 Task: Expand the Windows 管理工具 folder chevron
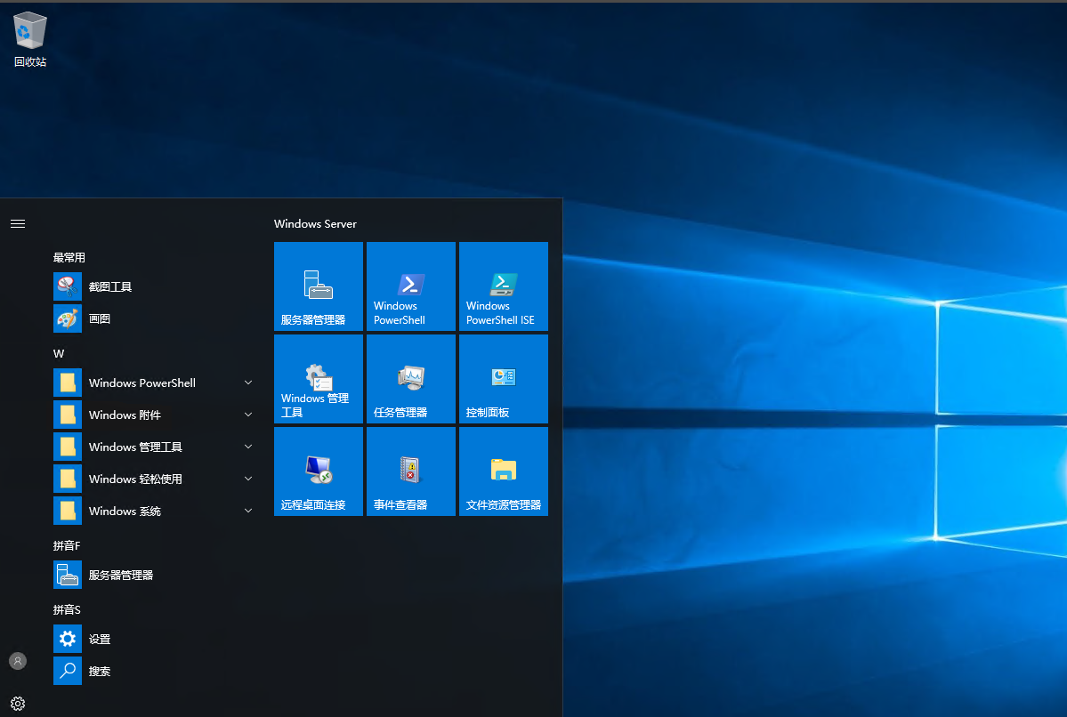(x=248, y=447)
